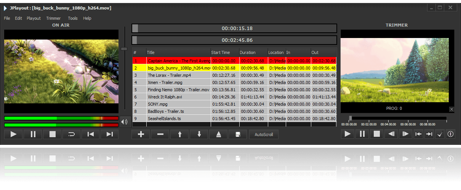Stop the ON AIR playout
The image size is (461, 190).
pyautogui.click(x=52, y=134)
